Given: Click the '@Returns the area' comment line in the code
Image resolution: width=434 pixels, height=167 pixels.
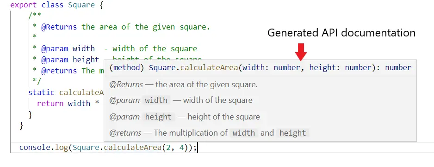Looking at the screenshot, I should pos(121,27).
